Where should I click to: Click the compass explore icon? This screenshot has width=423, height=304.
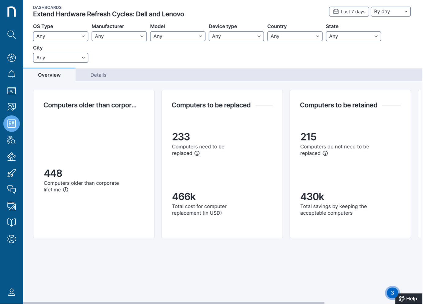pos(11,58)
